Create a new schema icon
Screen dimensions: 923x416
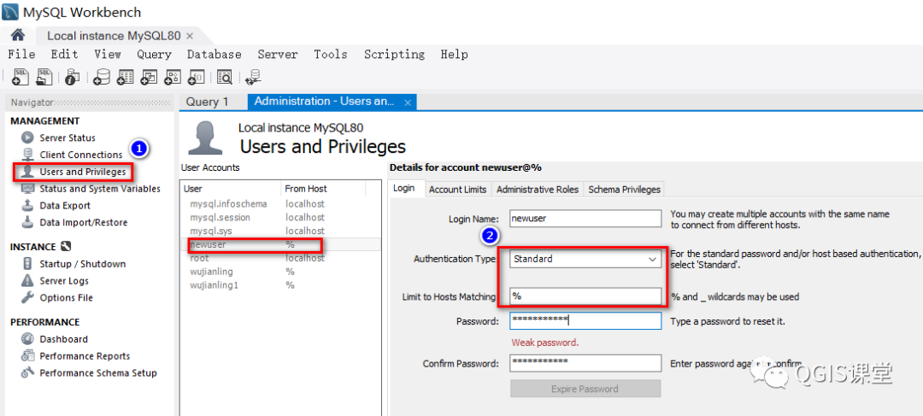coord(102,77)
